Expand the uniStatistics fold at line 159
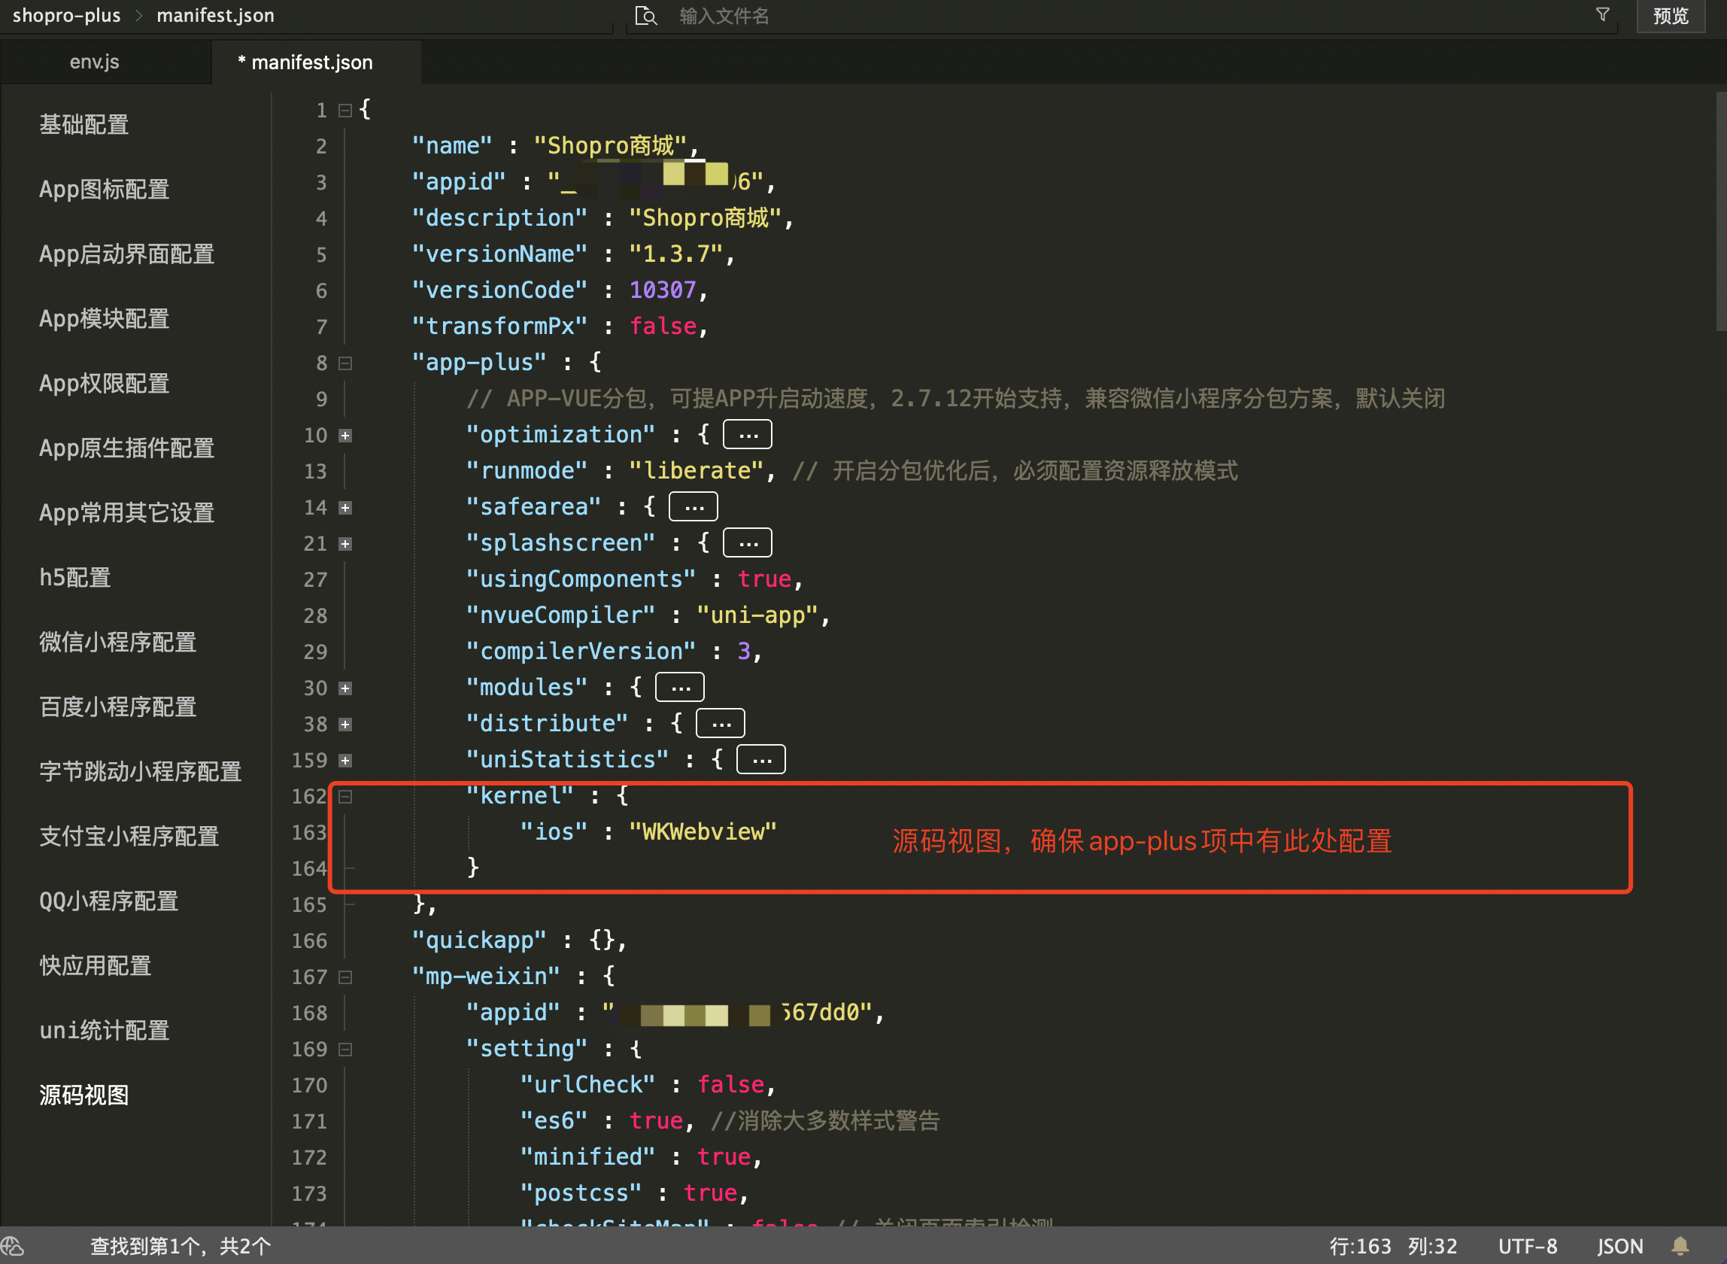 [345, 760]
